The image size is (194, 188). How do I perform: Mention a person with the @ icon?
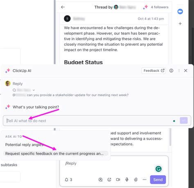point(100,180)
